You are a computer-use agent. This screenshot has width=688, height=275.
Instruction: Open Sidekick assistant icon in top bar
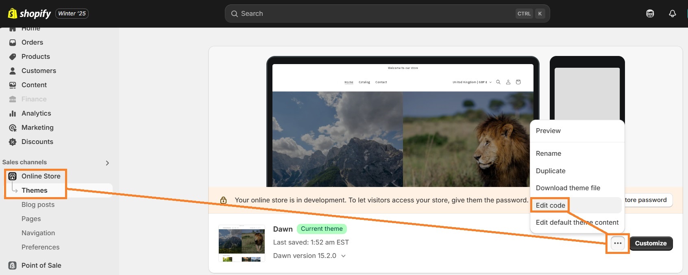coord(650,13)
